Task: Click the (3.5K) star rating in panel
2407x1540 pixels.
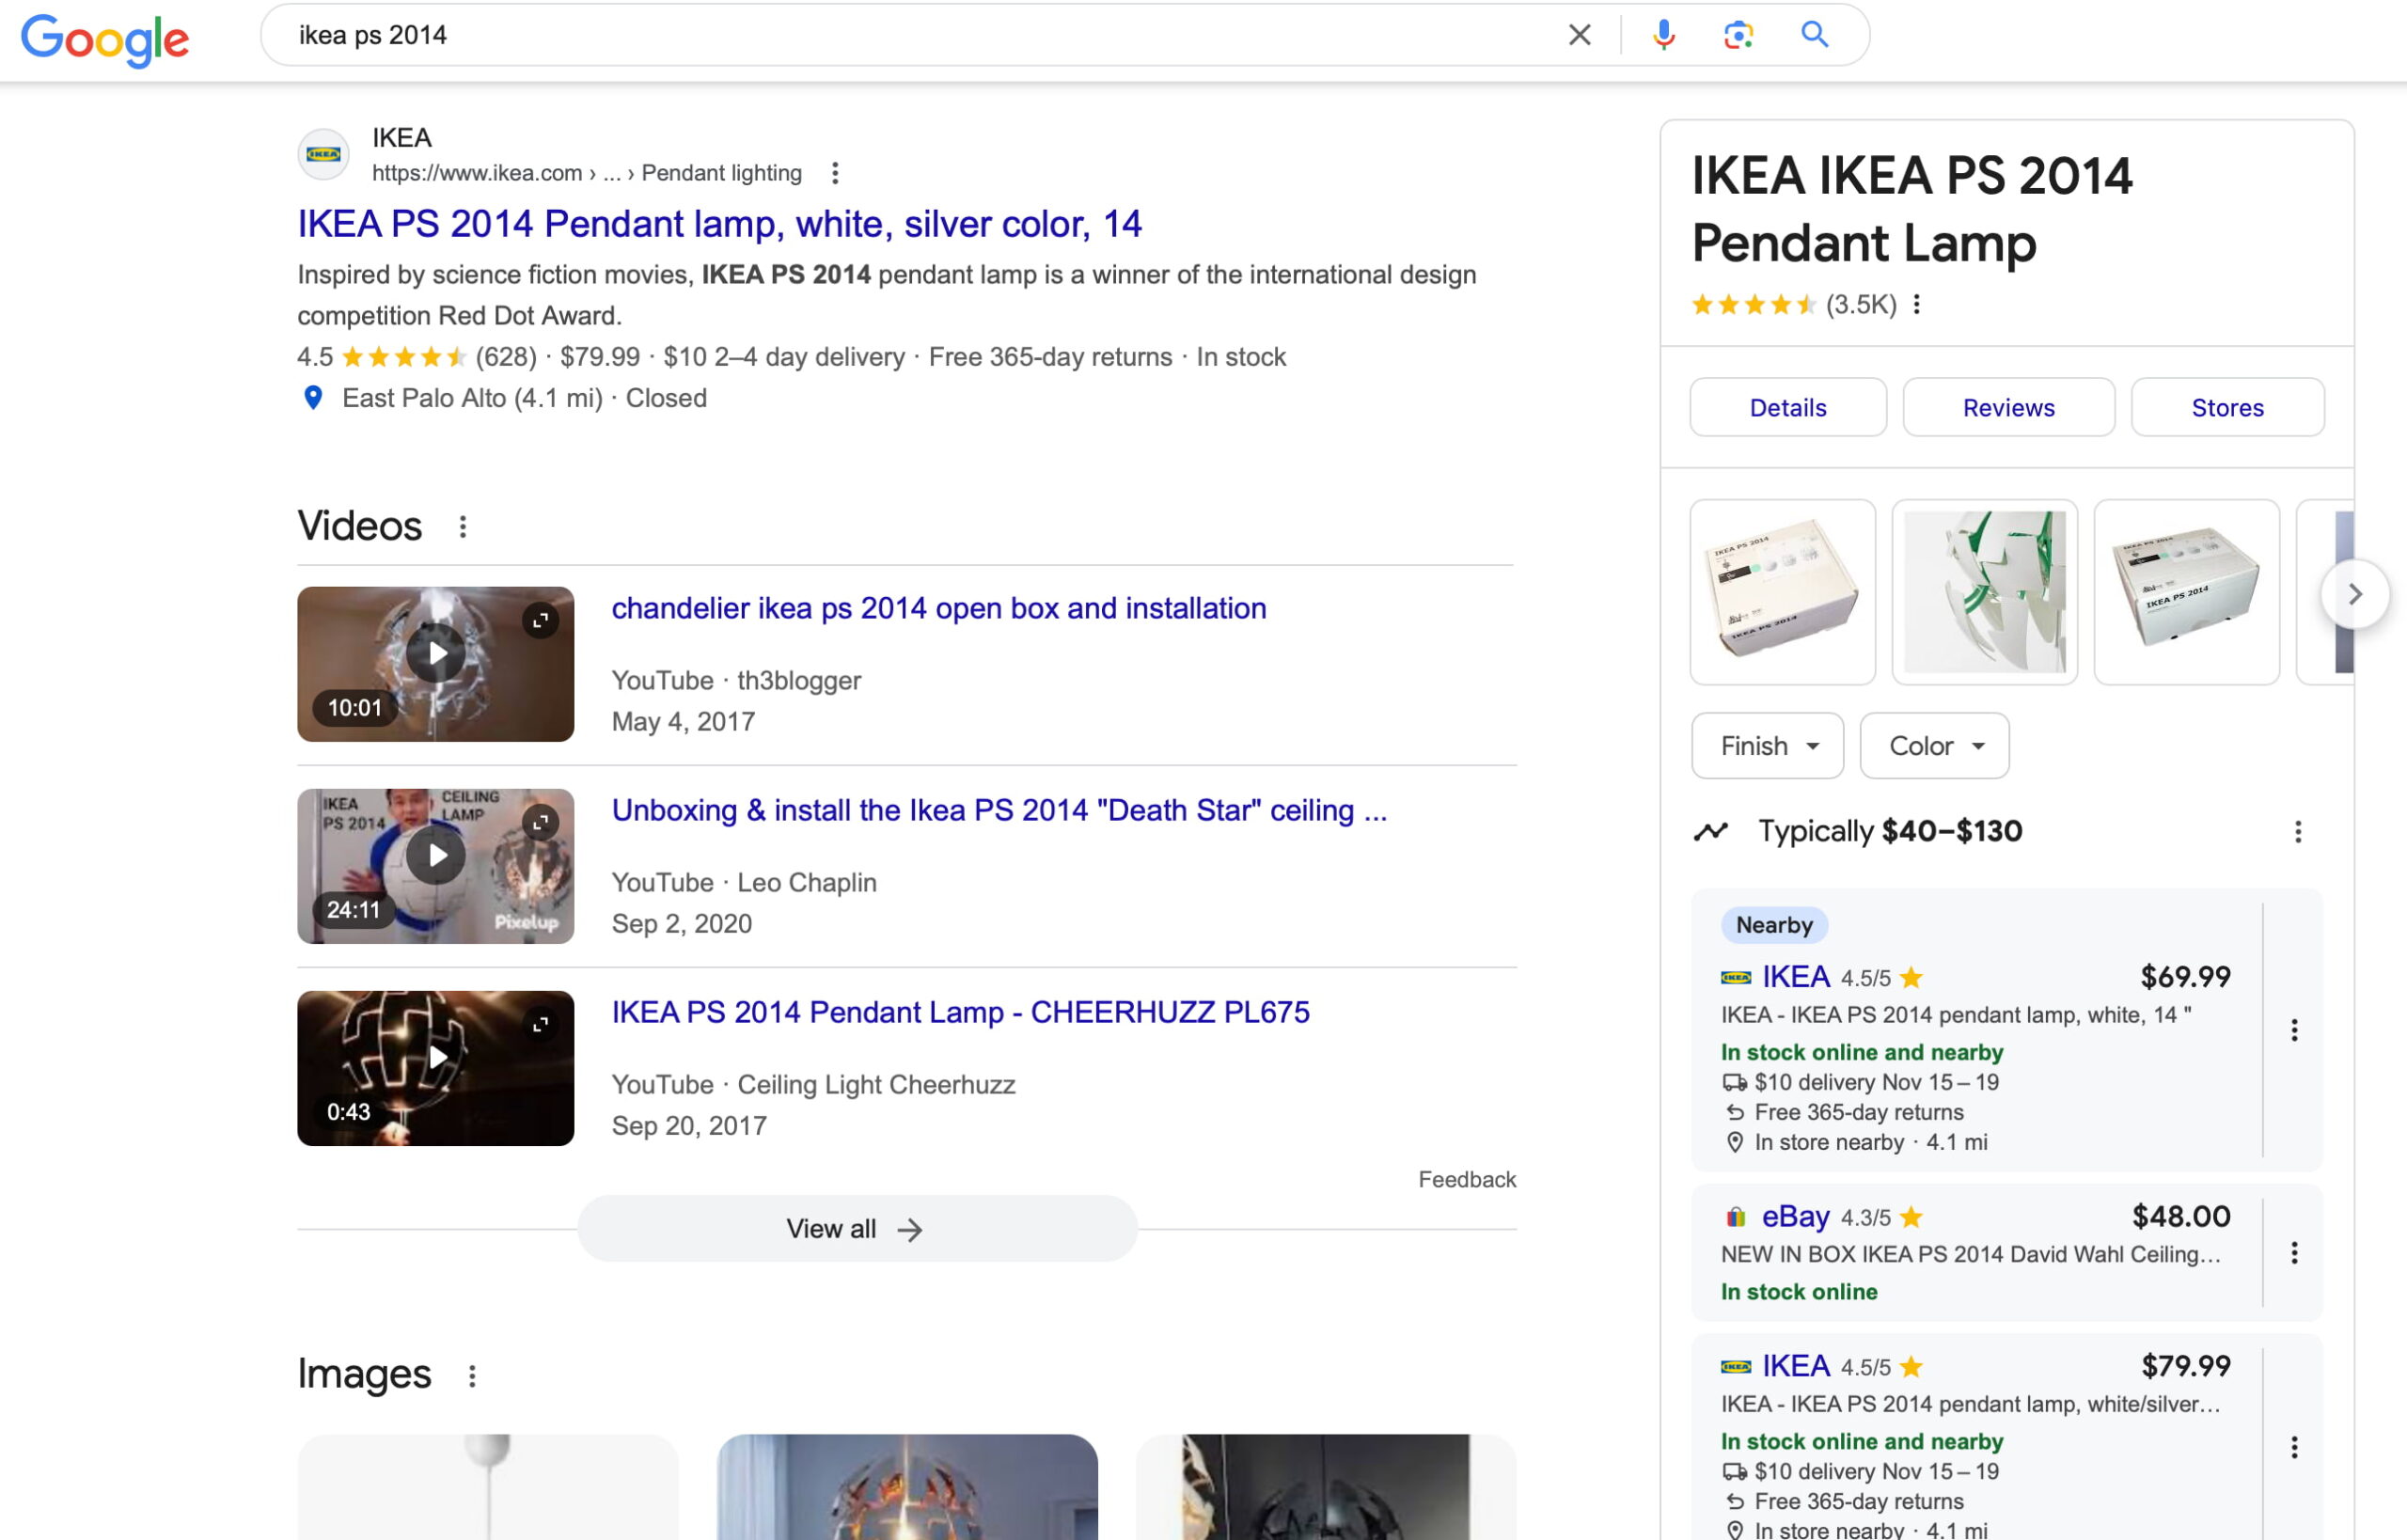Action: [1793, 304]
